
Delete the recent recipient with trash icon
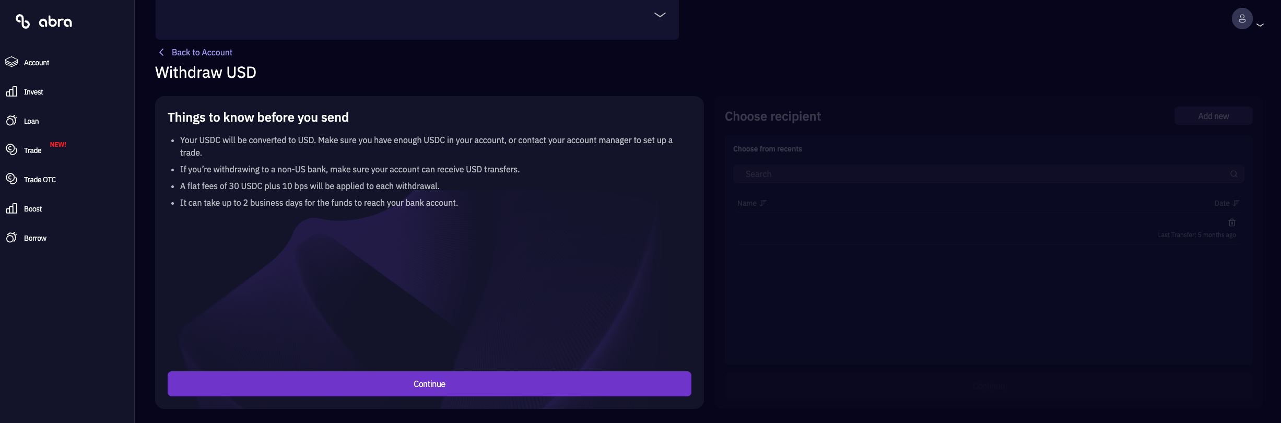click(x=1231, y=222)
